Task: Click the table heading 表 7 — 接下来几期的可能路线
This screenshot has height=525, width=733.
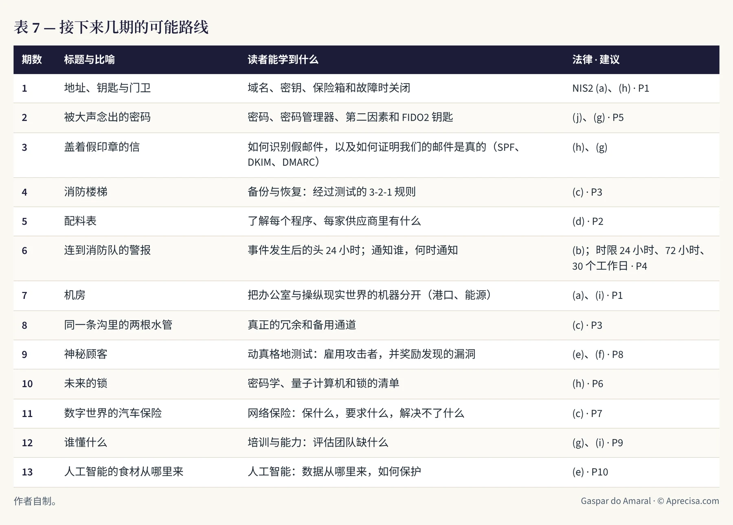Action: (111, 27)
